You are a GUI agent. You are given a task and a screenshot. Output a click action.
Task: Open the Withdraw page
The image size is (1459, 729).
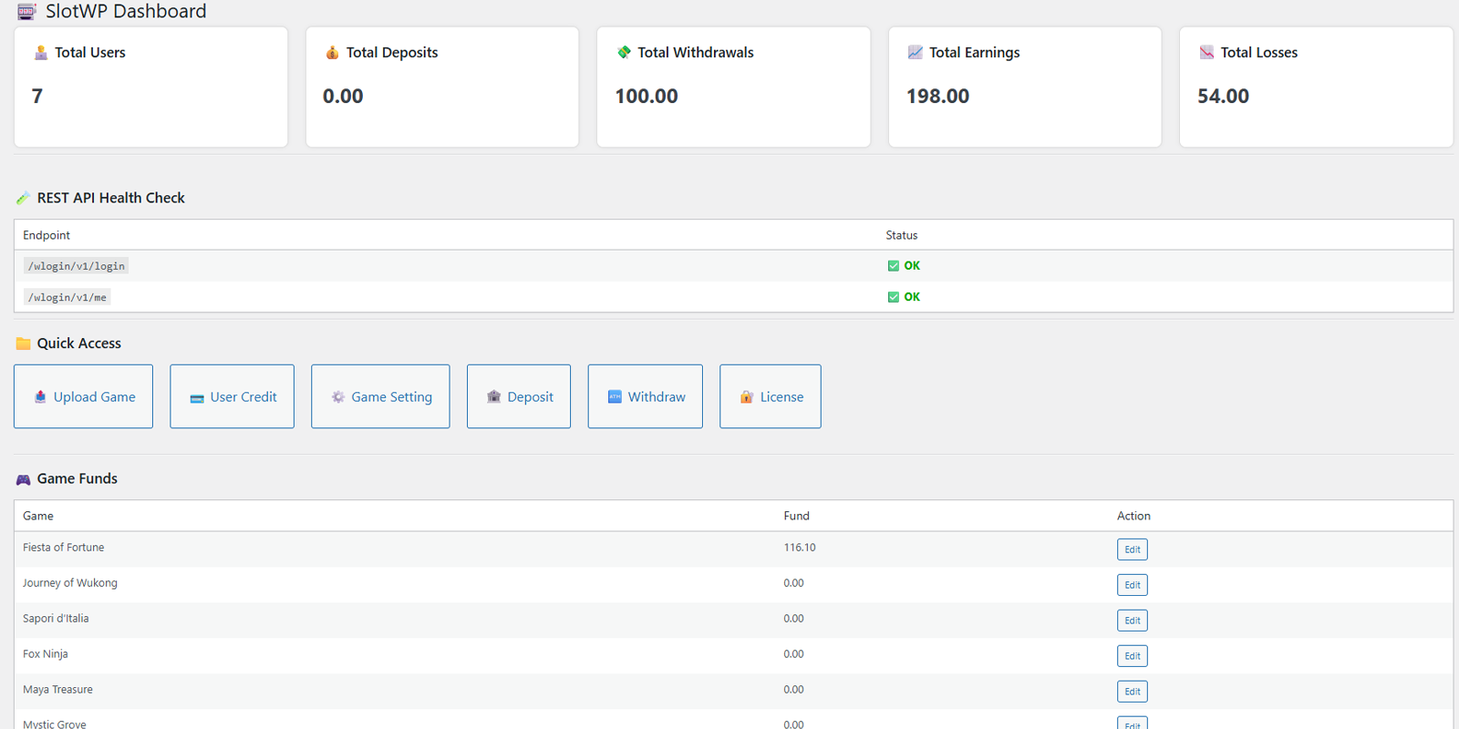click(646, 396)
